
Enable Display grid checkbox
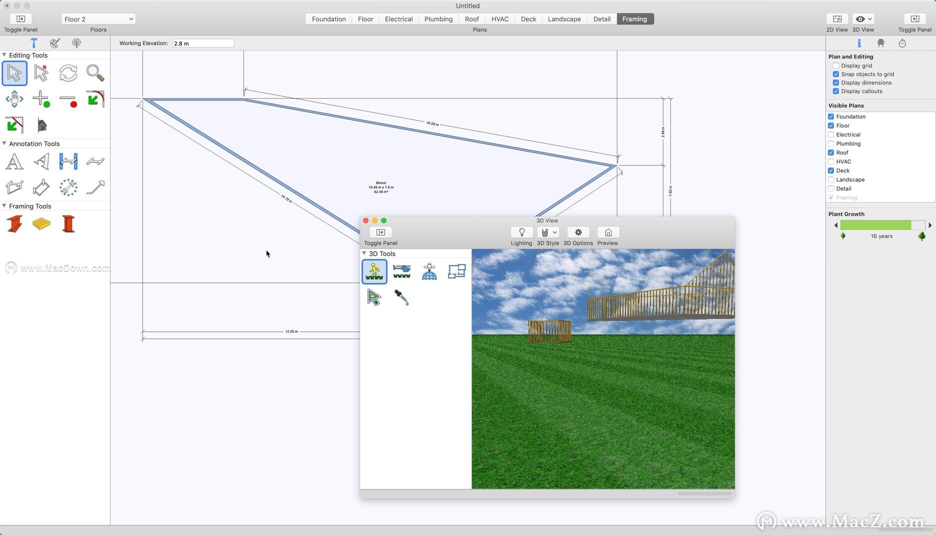835,65
